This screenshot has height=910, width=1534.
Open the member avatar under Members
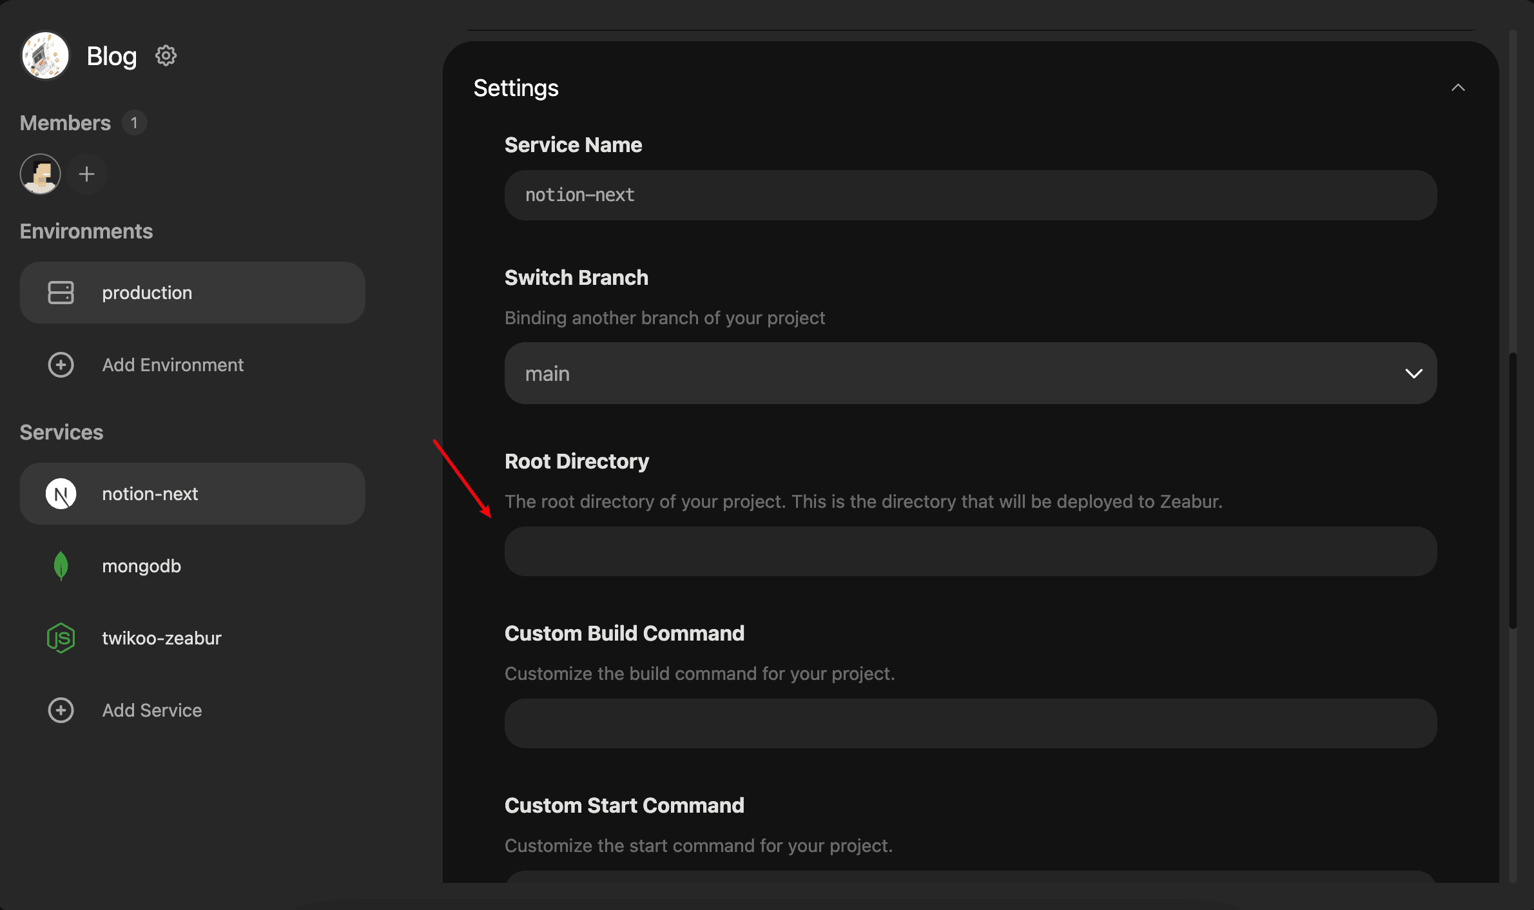(x=41, y=174)
